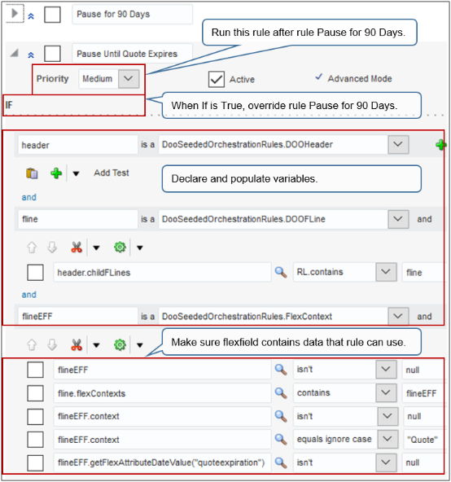Click the flineEFF variable name field
This screenshot has height=482, width=451.
77,316
